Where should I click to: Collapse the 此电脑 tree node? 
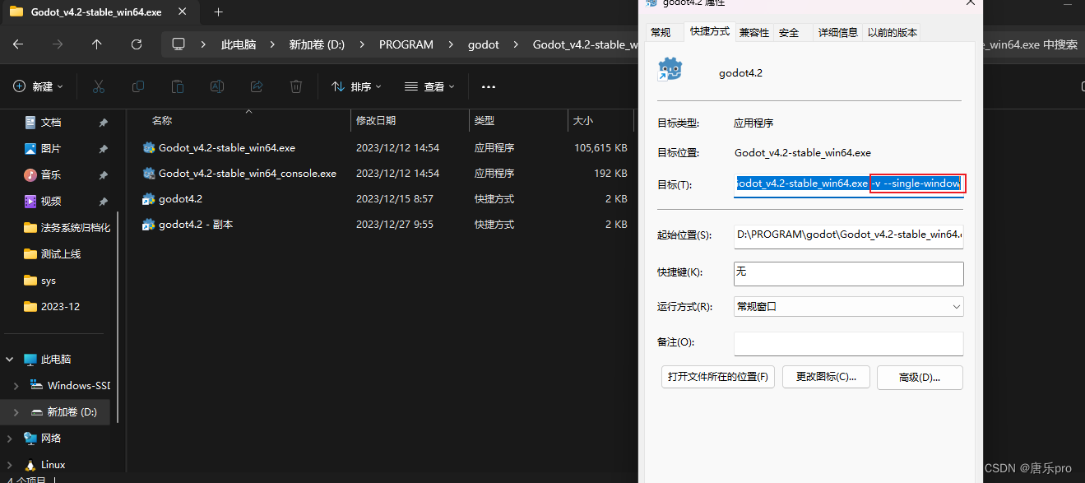coord(11,360)
